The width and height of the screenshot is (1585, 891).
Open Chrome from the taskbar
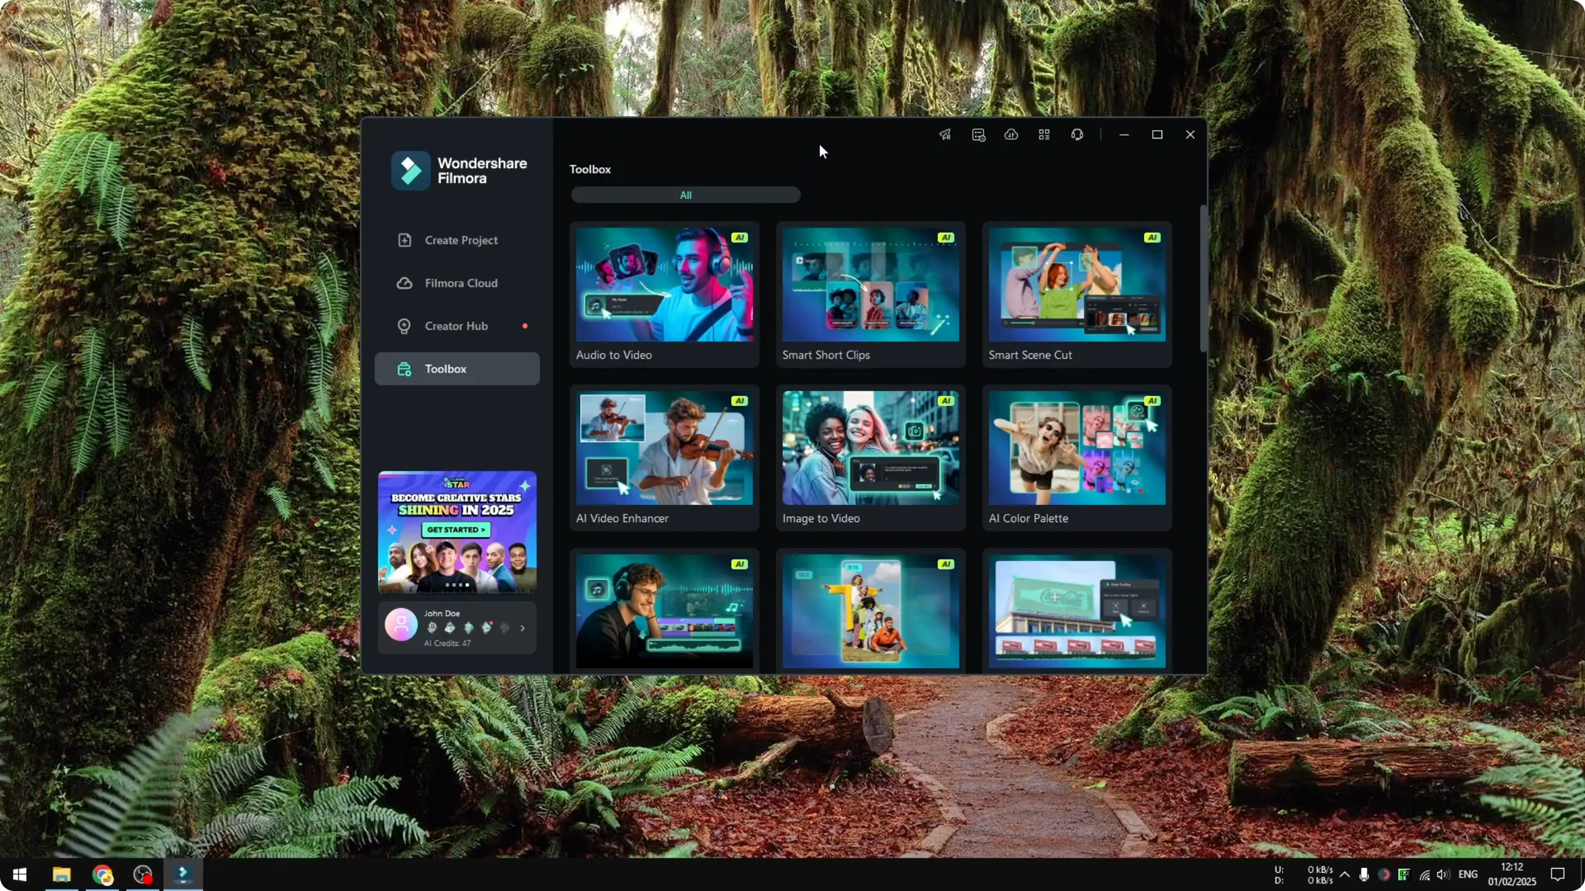[x=102, y=874]
